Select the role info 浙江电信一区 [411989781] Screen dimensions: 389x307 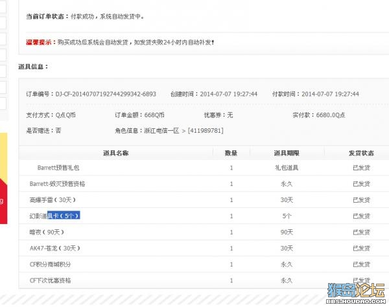pos(183,131)
